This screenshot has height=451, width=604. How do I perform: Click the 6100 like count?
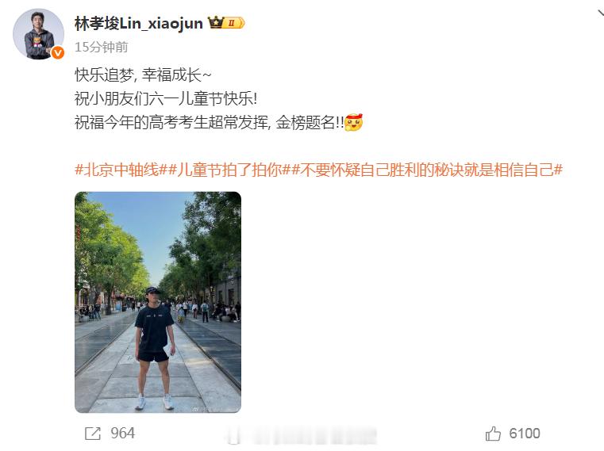point(525,434)
